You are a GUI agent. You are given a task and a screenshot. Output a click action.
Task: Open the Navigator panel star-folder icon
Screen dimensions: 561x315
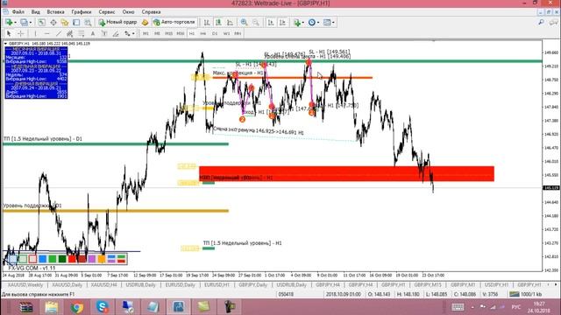click(65, 23)
